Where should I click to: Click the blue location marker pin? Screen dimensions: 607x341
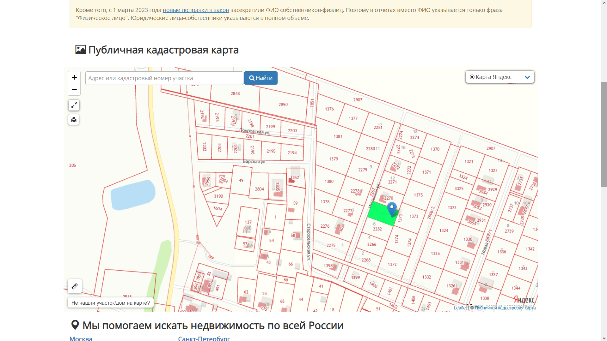[392, 208]
